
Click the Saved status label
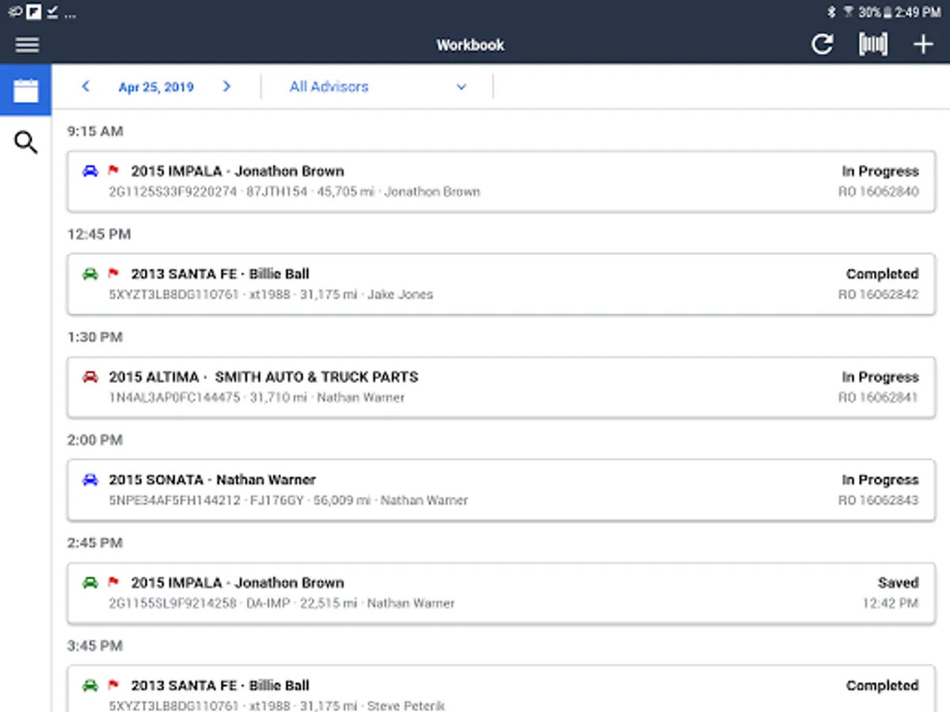[x=899, y=583]
